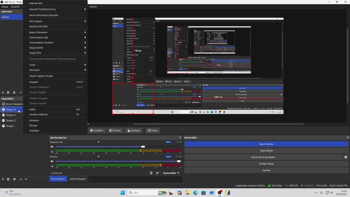Screen dimensions: 350x197
Task: Move the scene up with the arrow icon
Action: (x=21, y=92)
